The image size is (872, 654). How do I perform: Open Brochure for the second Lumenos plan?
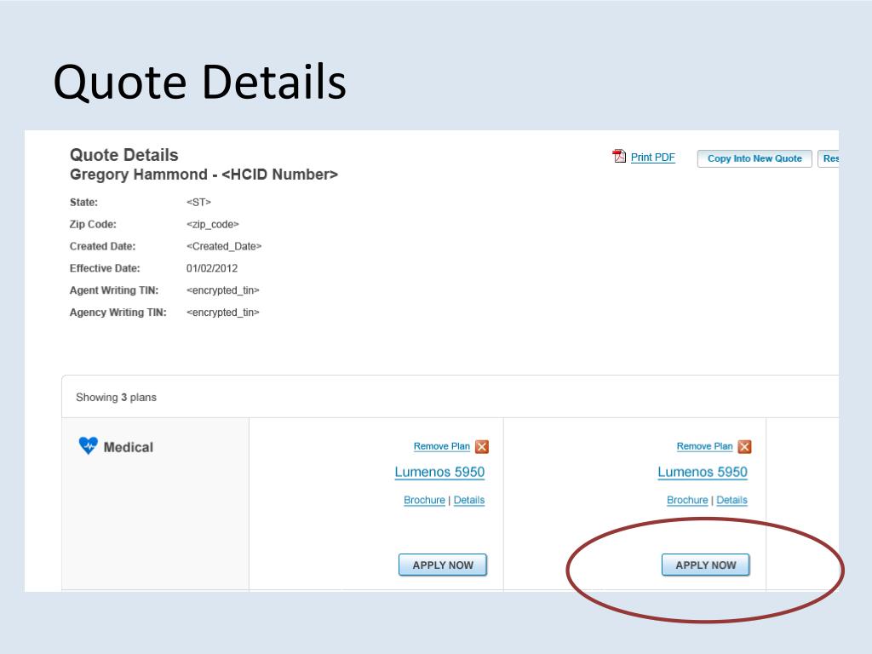[687, 500]
